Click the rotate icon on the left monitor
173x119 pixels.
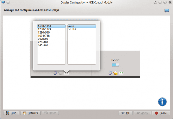point(55,73)
